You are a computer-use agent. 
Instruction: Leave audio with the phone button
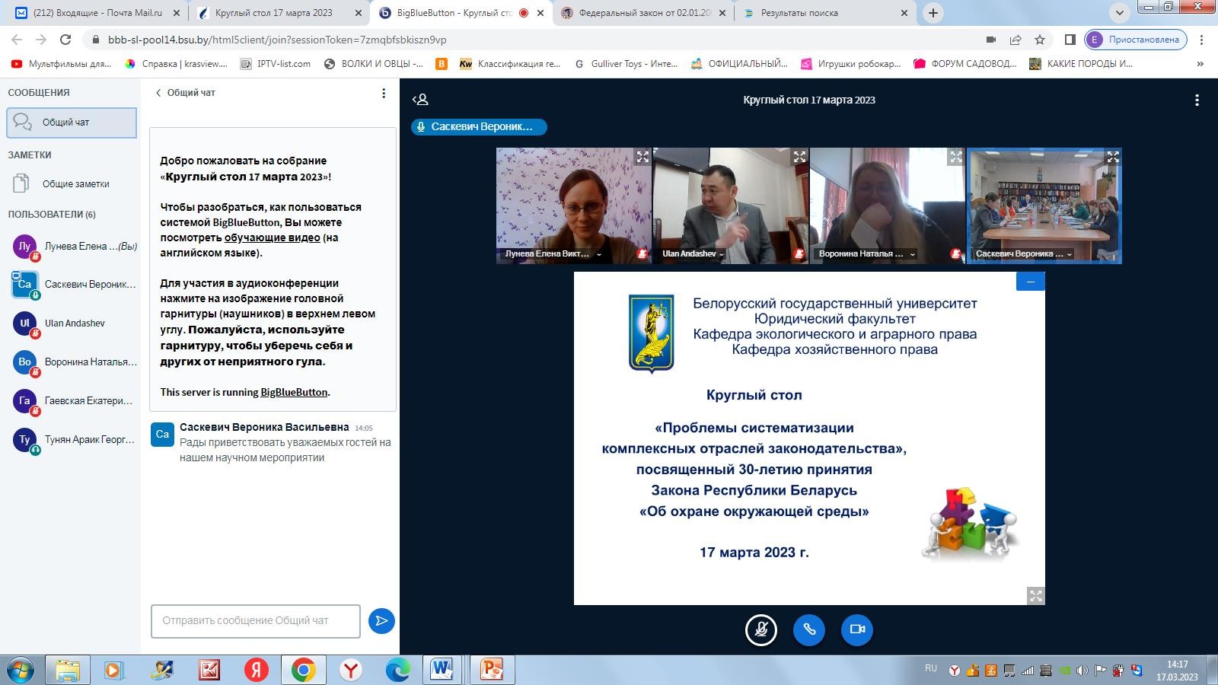[809, 629]
